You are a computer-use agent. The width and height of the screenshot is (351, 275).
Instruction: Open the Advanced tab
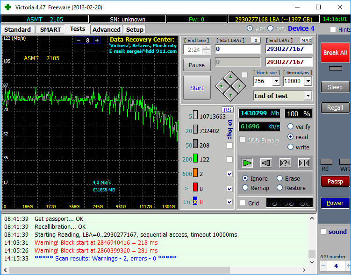[x=106, y=29]
